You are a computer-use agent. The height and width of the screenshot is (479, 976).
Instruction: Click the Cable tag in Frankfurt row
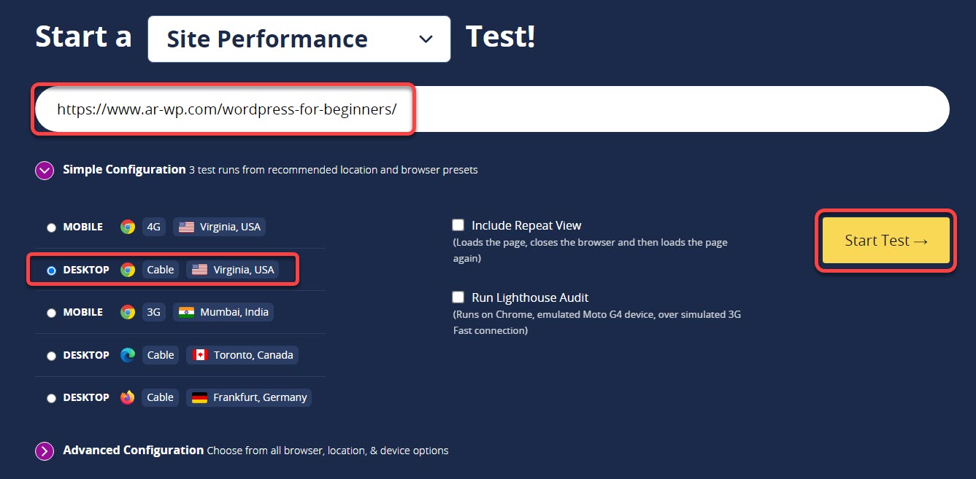(160, 397)
